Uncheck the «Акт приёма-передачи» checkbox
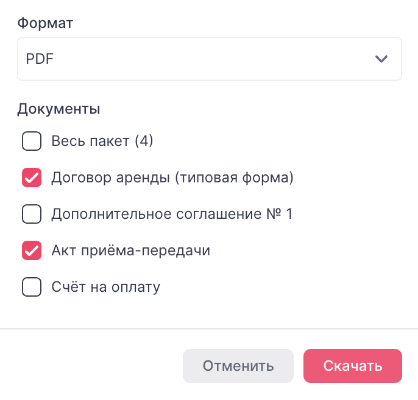The image size is (418, 400). pos(32,250)
